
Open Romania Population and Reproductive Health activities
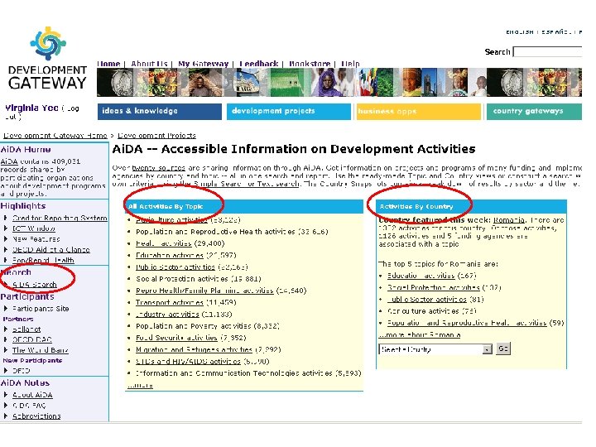coord(467,323)
